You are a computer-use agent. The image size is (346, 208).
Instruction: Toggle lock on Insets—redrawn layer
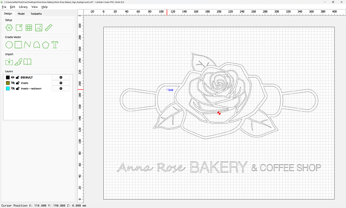click(x=18, y=88)
